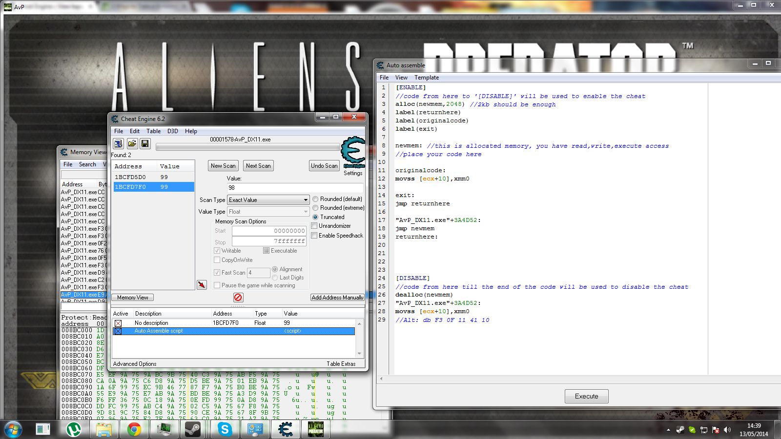The image size is (781, 439).
Task: Click the Start address field
Action: [269, 231]
